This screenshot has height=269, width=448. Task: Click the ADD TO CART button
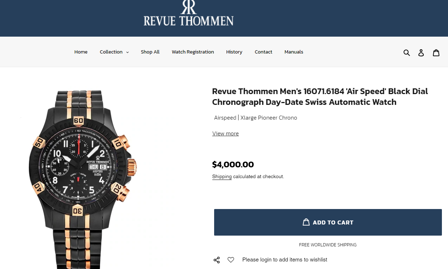coord(328,222)
